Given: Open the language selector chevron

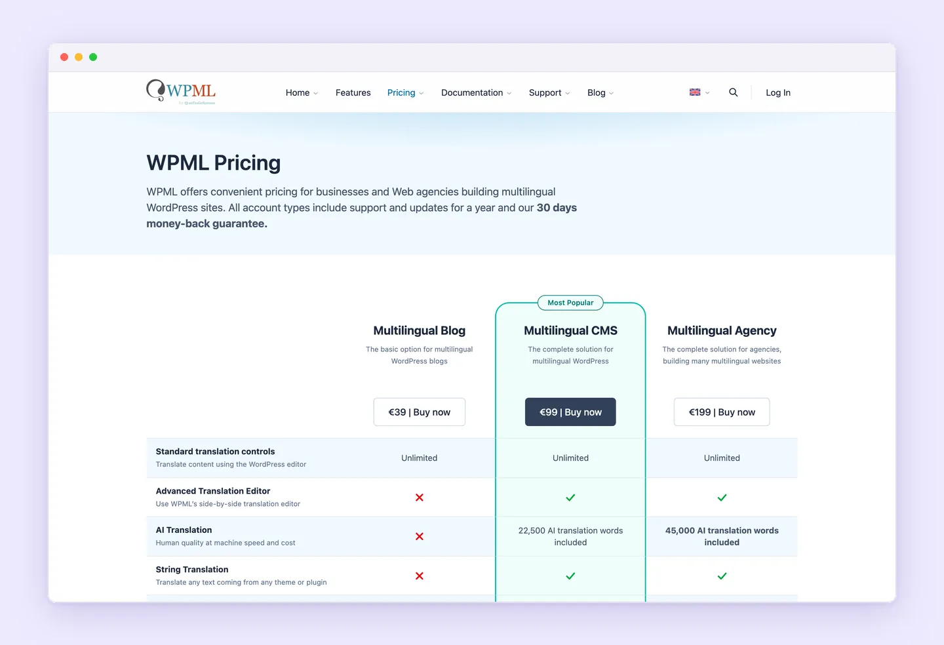Looking at the screenshot, I should point(707,93).
